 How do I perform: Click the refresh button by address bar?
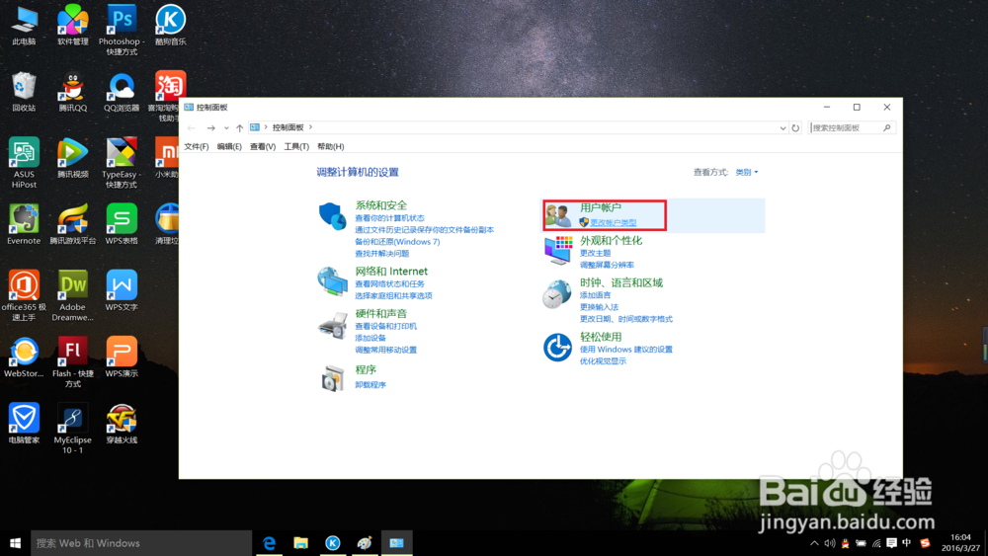click(x=795, y=127)
